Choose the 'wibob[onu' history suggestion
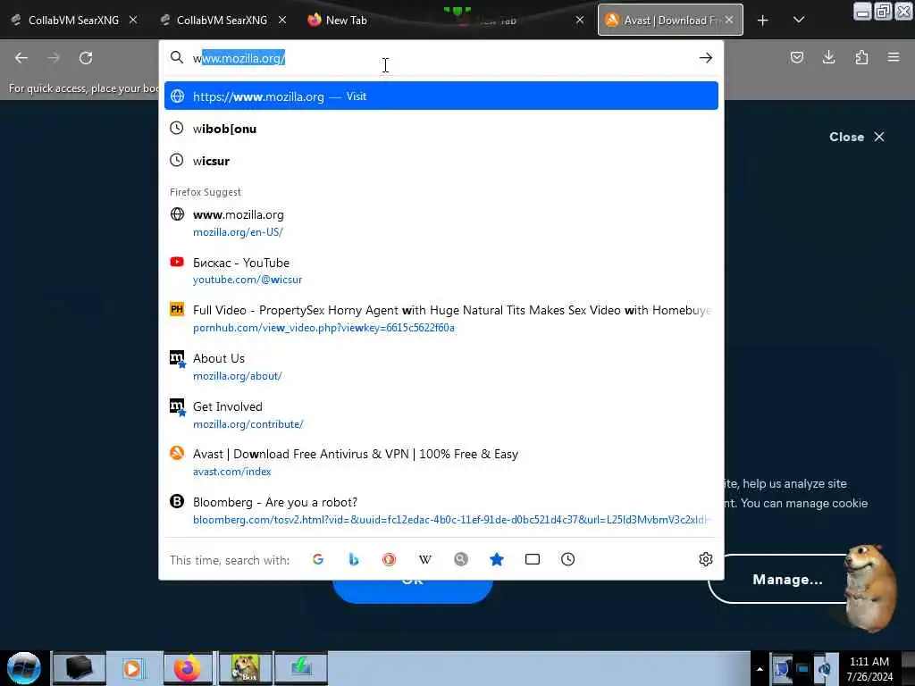The width and height of the screenshot is (915, 686). click(x=441, y=129)
